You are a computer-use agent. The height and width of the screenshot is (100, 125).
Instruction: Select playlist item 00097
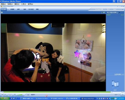(x=115, y=15)
